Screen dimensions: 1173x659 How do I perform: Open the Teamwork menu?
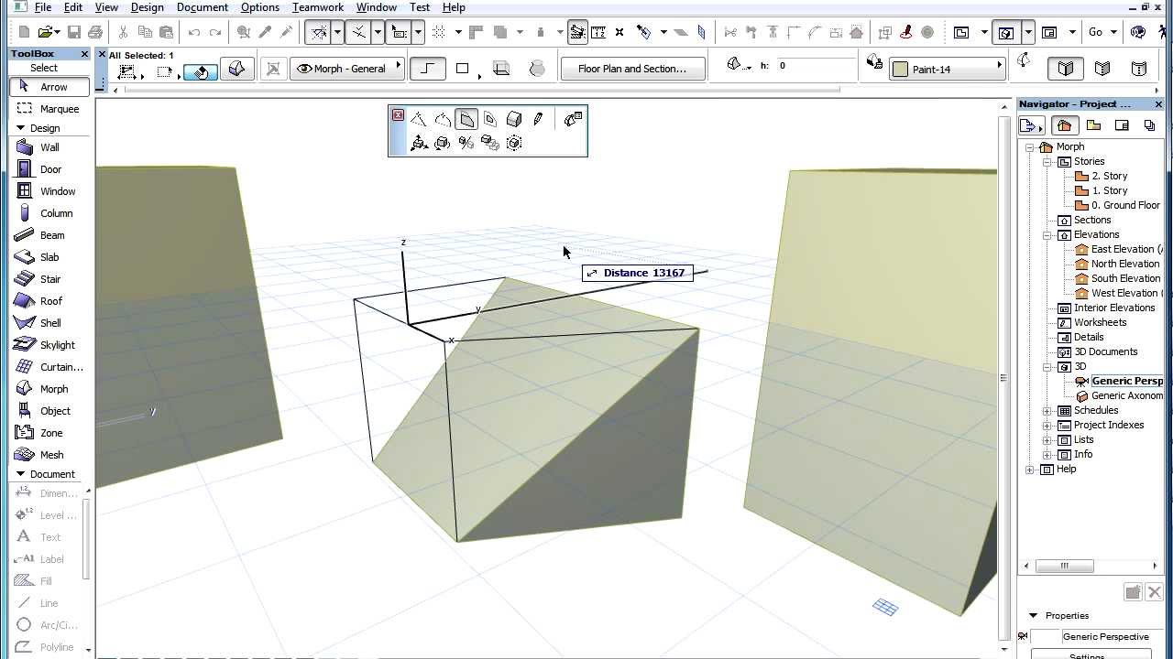coord(318,7)
